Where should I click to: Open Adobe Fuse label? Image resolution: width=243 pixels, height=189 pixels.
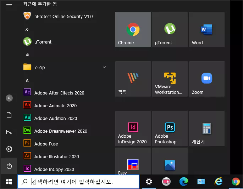(x=46, y=144)
